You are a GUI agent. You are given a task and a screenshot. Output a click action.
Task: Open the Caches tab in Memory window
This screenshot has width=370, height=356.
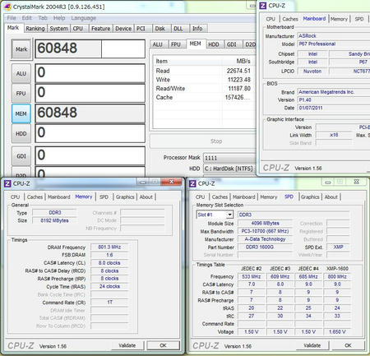pyautogui.click(x=35, y=196)
